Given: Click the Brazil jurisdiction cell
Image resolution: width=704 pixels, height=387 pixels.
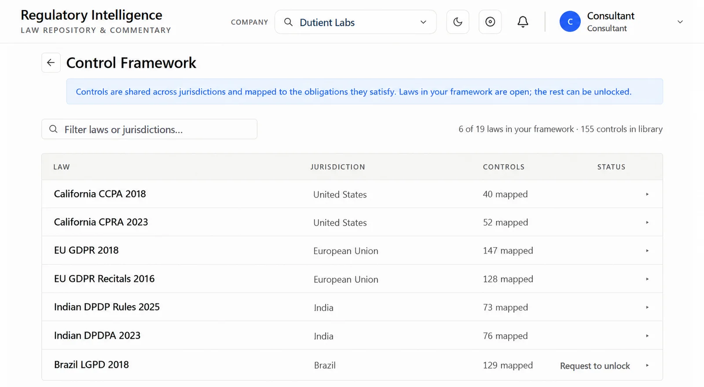Looking at the screenshot, I should coord(325,365).
